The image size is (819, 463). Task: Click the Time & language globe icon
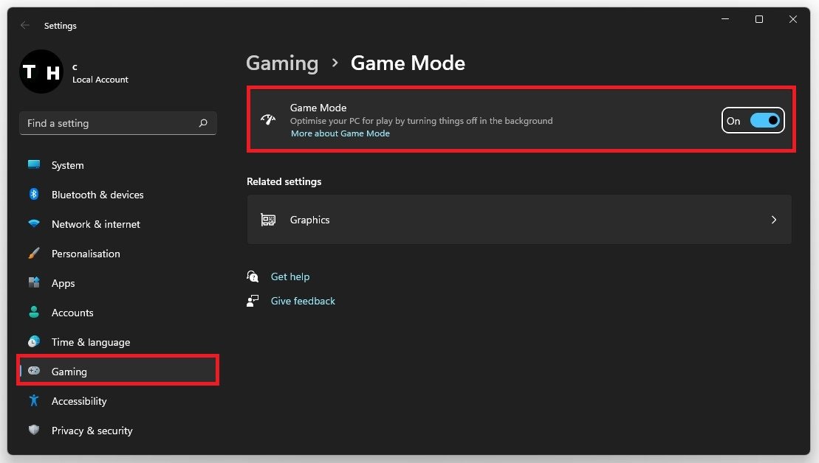[34, 341]
